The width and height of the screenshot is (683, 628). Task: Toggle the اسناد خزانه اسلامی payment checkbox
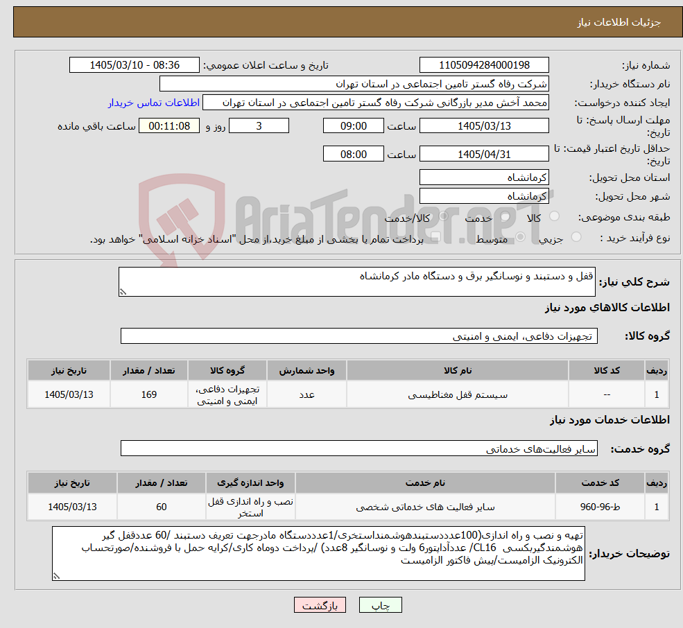(435, 237)
